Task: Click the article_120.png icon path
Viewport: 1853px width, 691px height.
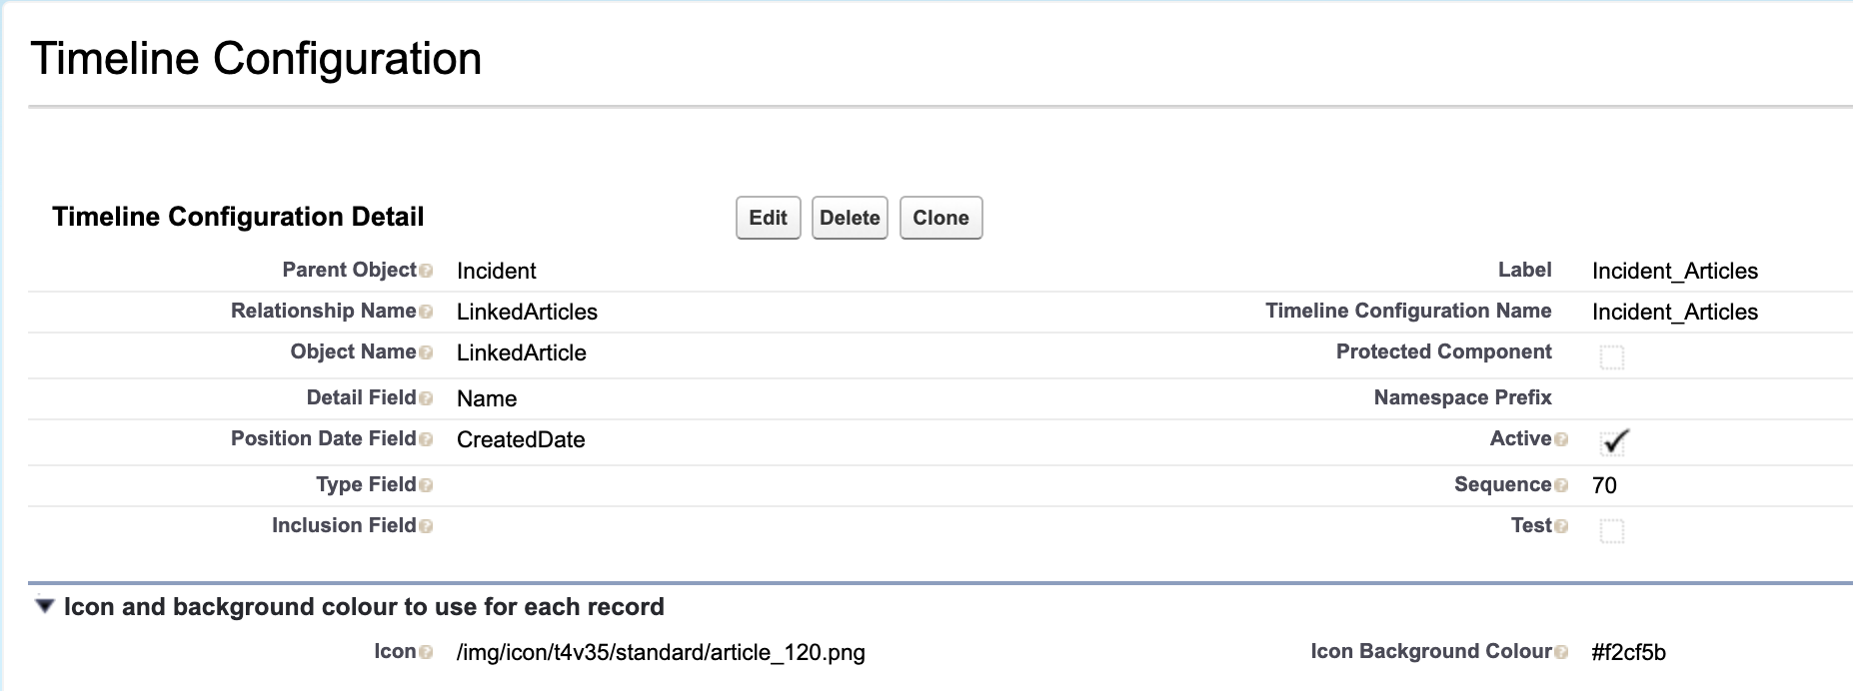Action: 660,653
